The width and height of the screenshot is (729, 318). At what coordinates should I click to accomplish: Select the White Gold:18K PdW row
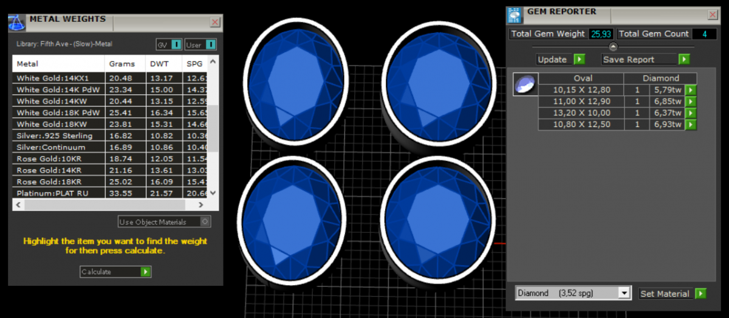click(110, 112)
